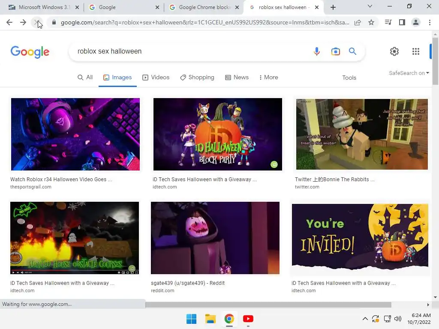Go back to the previous page
The image size is (439, 329).
coord(9,22)
